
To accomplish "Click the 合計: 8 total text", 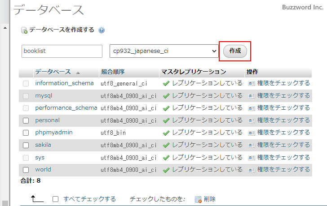I will 31,180.
